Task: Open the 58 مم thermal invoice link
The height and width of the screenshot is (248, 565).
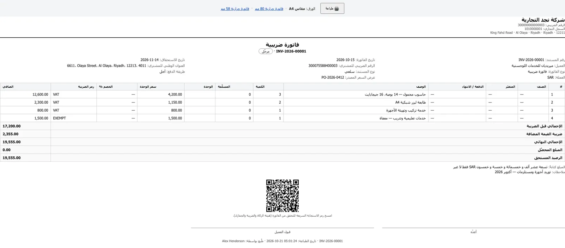Action: (235, 9)
